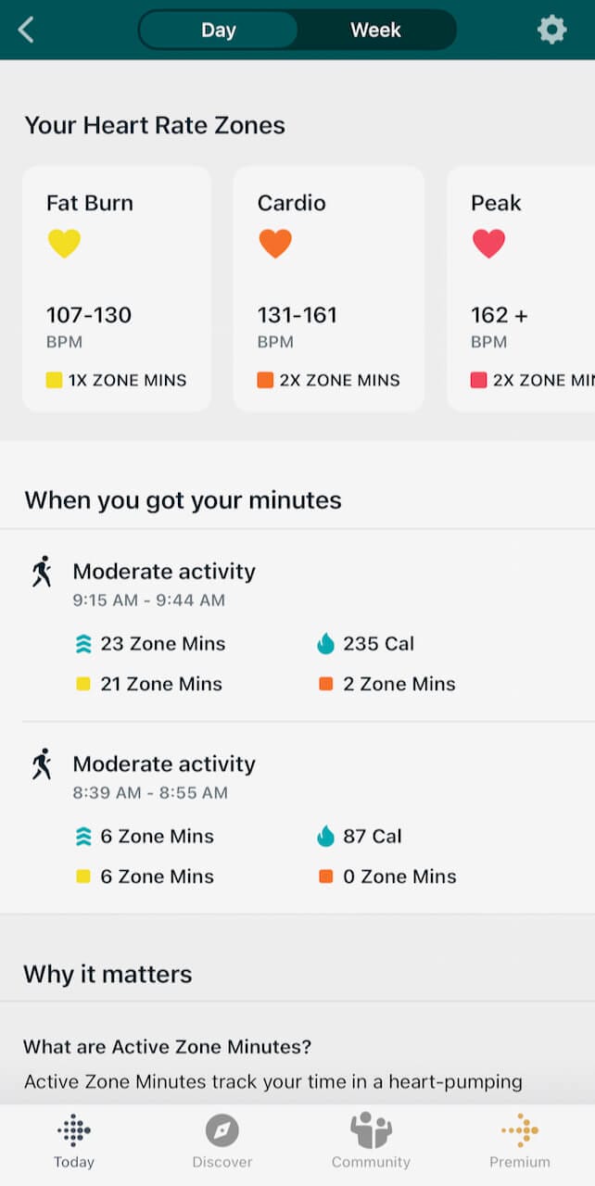The image size is (595, 1186).
Task: Tap the orange Cardio heart icon
Action: (275, 243)
